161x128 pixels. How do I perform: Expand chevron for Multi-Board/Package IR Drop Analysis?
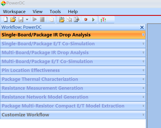tap(143, 52)
